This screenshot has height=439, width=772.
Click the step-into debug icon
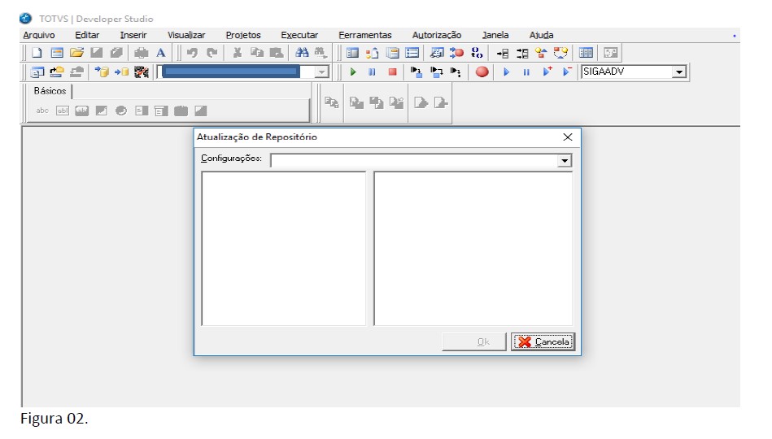(417, 72)
